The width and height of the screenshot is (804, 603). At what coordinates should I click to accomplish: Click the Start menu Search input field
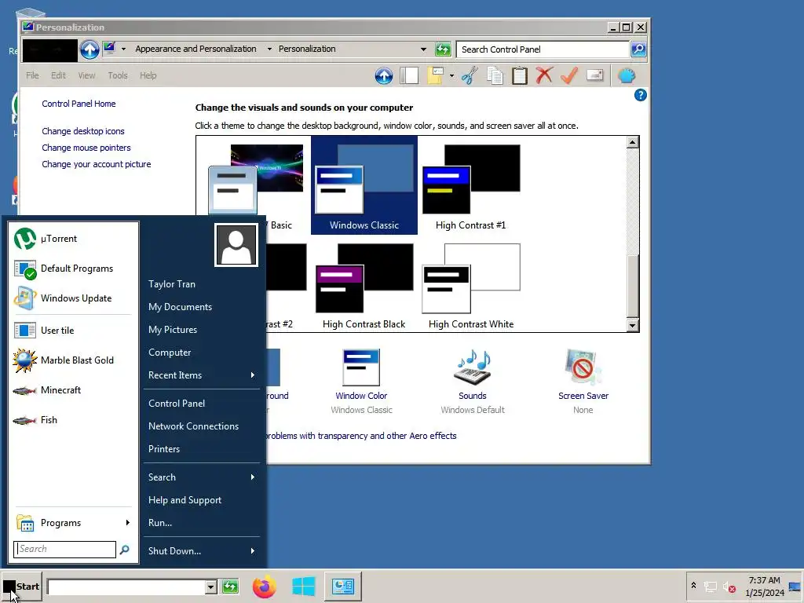[65, 549]
